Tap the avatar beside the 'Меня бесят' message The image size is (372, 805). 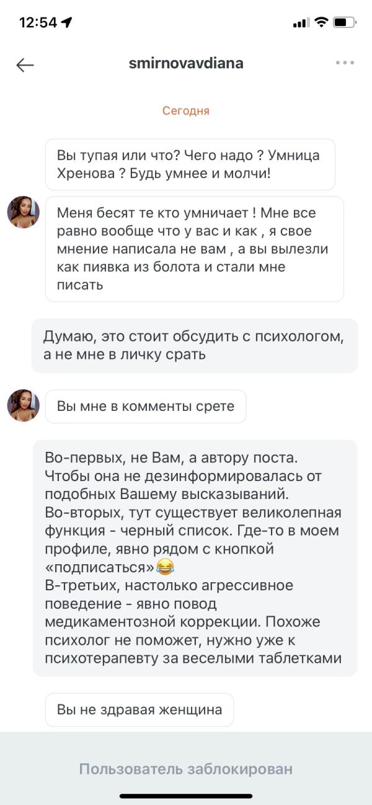pos(23,213)
